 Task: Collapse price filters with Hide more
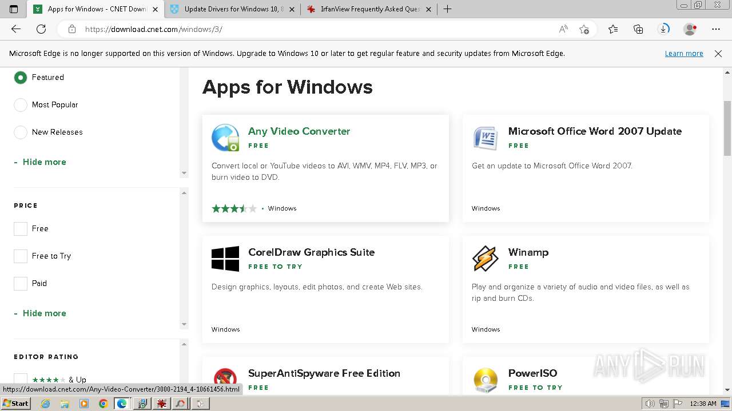40,313
